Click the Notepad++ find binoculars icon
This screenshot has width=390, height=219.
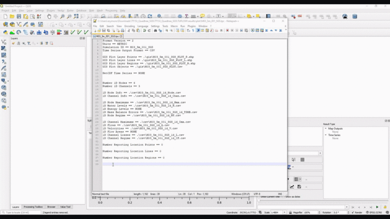[155, 31]
